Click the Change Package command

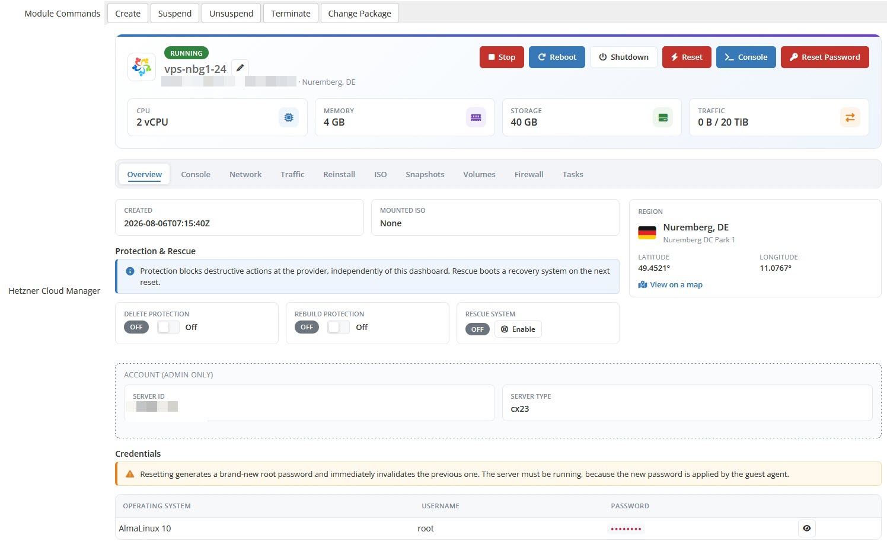tap(360, 13)
